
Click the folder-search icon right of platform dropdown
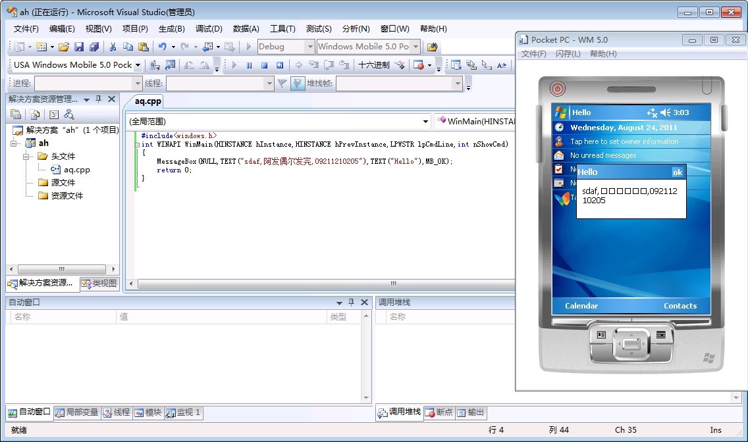click(x=432, y=47)
